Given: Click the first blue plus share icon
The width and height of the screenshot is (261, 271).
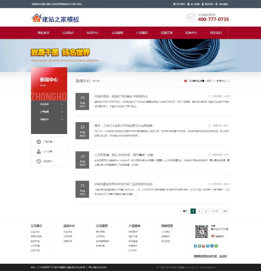Looking at the screenshot, I should (x=195, y=246).
